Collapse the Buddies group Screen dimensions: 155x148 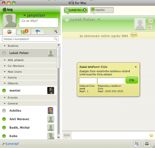pyautogui.click(x=5, y=46)
